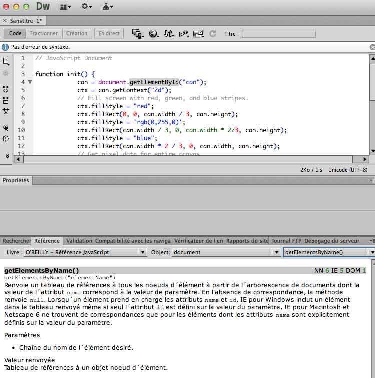Viewport: 375px width, 378px height.
Task: Click the refresh design view icon
Action: 213,34
